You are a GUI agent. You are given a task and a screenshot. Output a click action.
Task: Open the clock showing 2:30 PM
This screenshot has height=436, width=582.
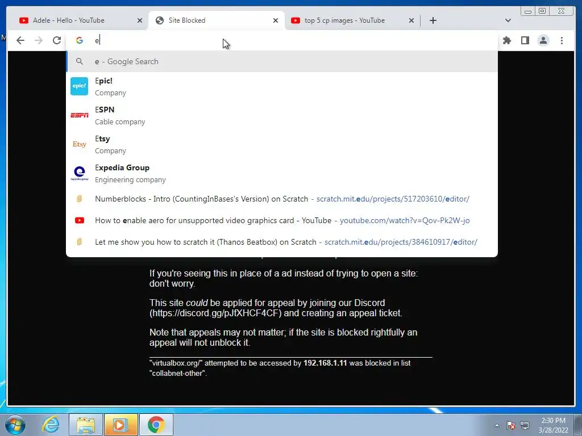(x=553, y=425)
